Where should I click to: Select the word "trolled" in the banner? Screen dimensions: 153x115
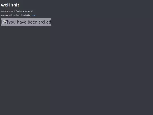click(45, 22)
